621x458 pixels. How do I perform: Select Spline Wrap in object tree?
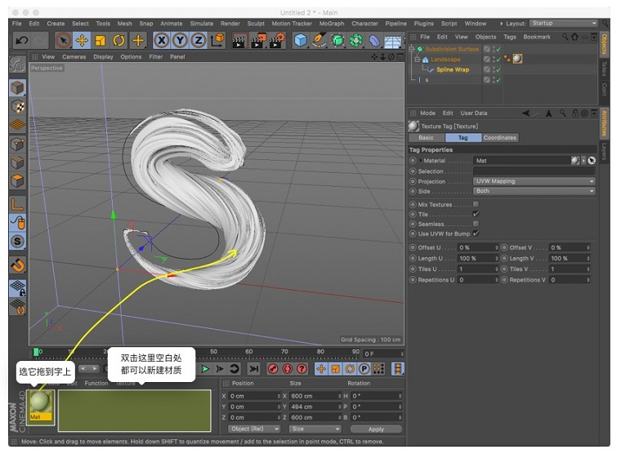[x=452, y=70]
